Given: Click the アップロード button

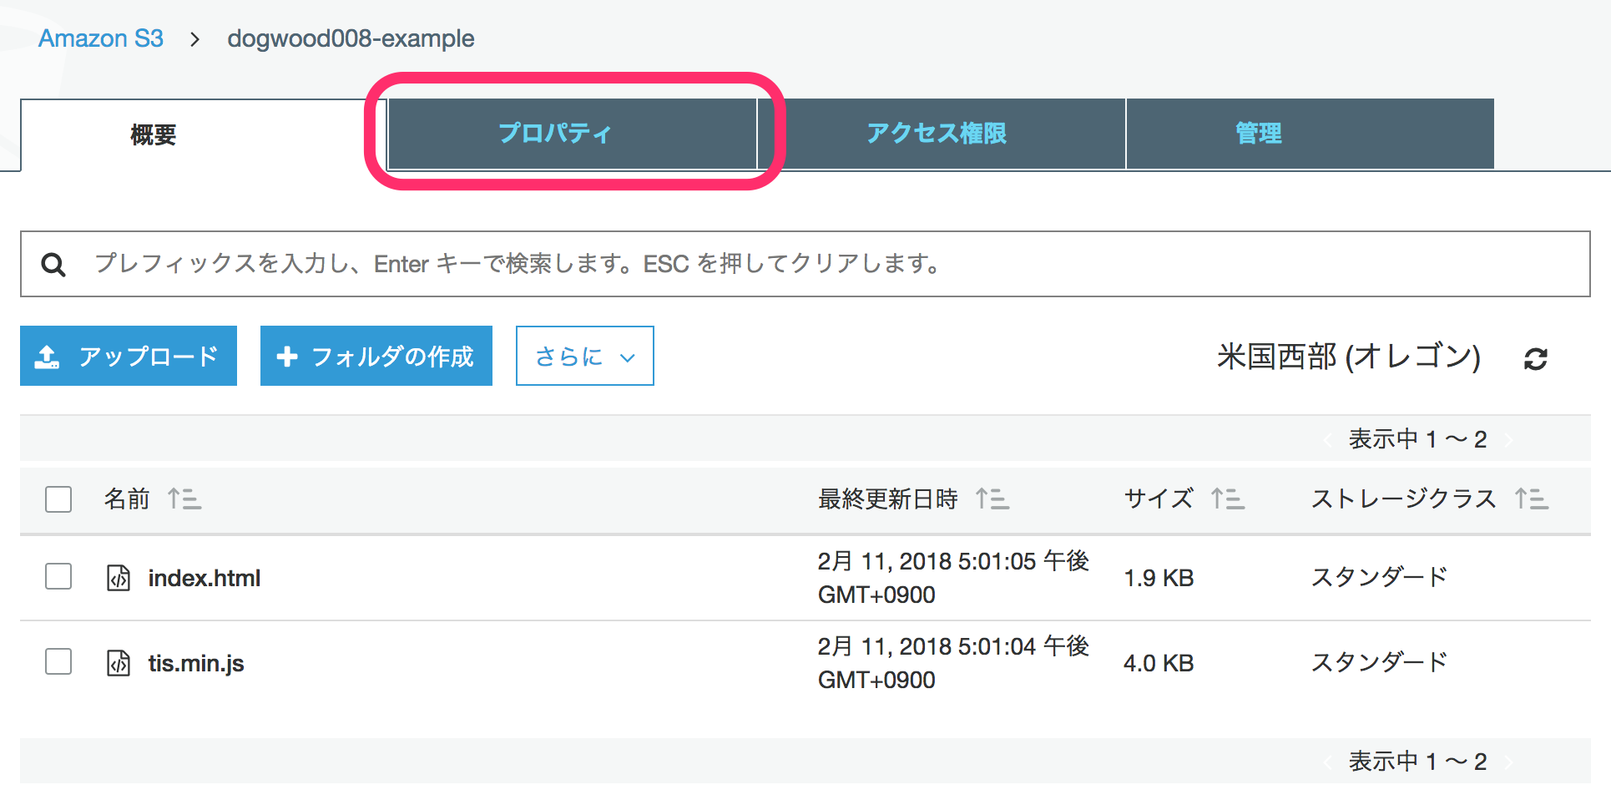Looking at the screenshot, I should [x=128, y=356].
